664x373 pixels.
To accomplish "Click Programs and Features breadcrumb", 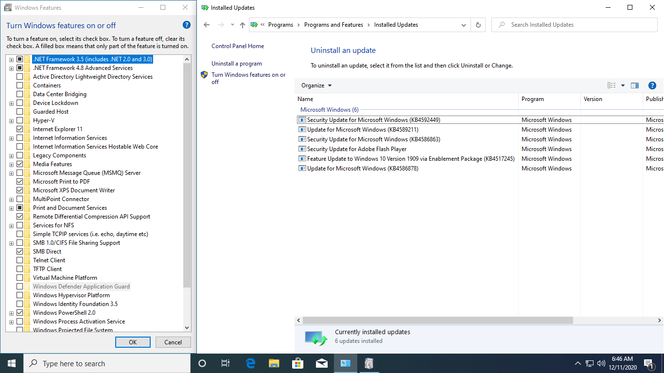I will pyautogui.click(x=333, y=25).
